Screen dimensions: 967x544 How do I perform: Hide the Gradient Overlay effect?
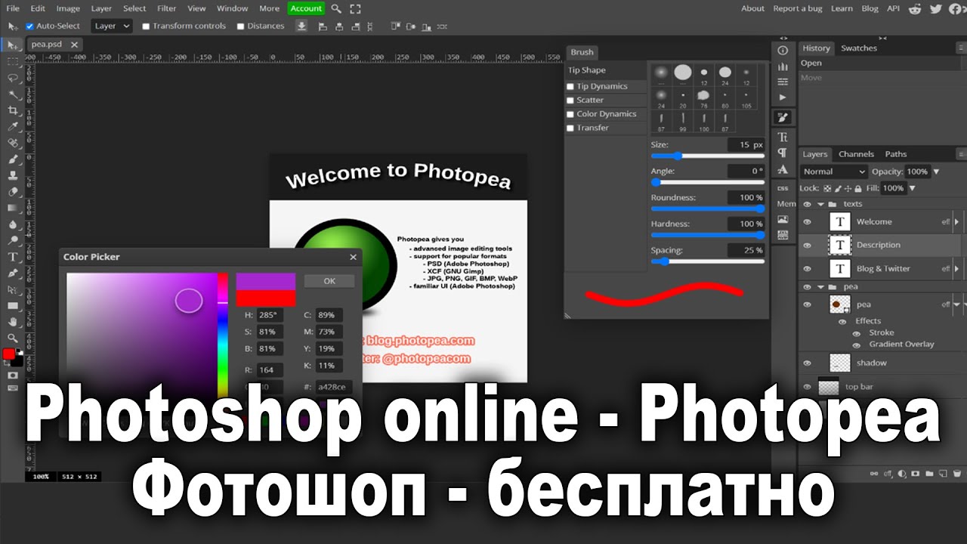pyautogui.click(x=856, y=345)
